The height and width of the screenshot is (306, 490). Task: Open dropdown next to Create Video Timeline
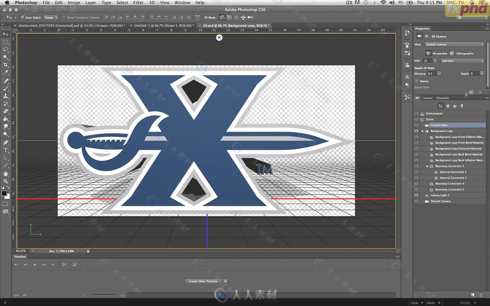pos(225,281)
